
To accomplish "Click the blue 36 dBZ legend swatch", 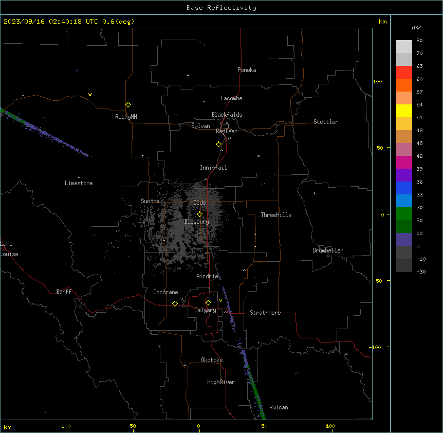I will [x=404, y=188].
